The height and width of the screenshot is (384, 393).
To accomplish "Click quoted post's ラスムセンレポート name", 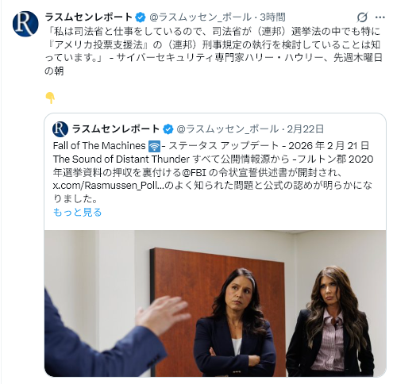I will [x=116, y=129].
